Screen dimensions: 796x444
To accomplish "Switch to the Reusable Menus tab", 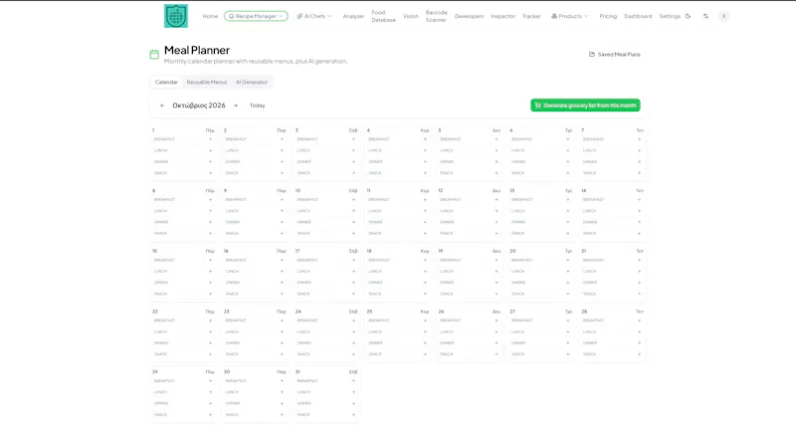I will click(207, 82).
